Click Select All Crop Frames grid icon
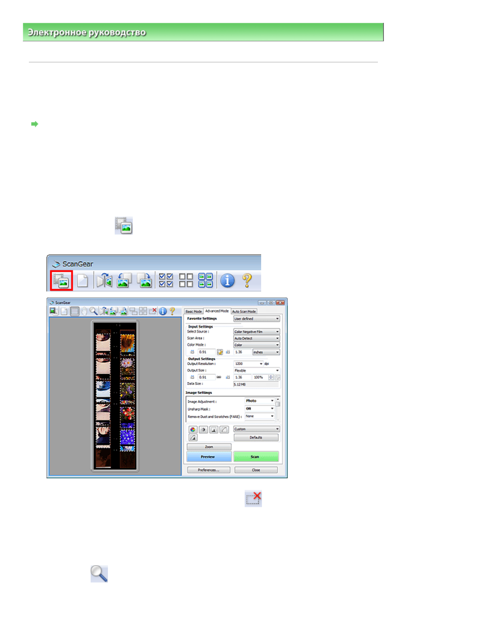The height and width of the screenshot is (635, 491). click(x=205, y=280)
